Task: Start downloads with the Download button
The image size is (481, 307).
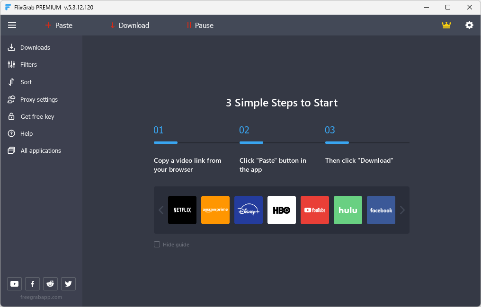Action: 130,26
